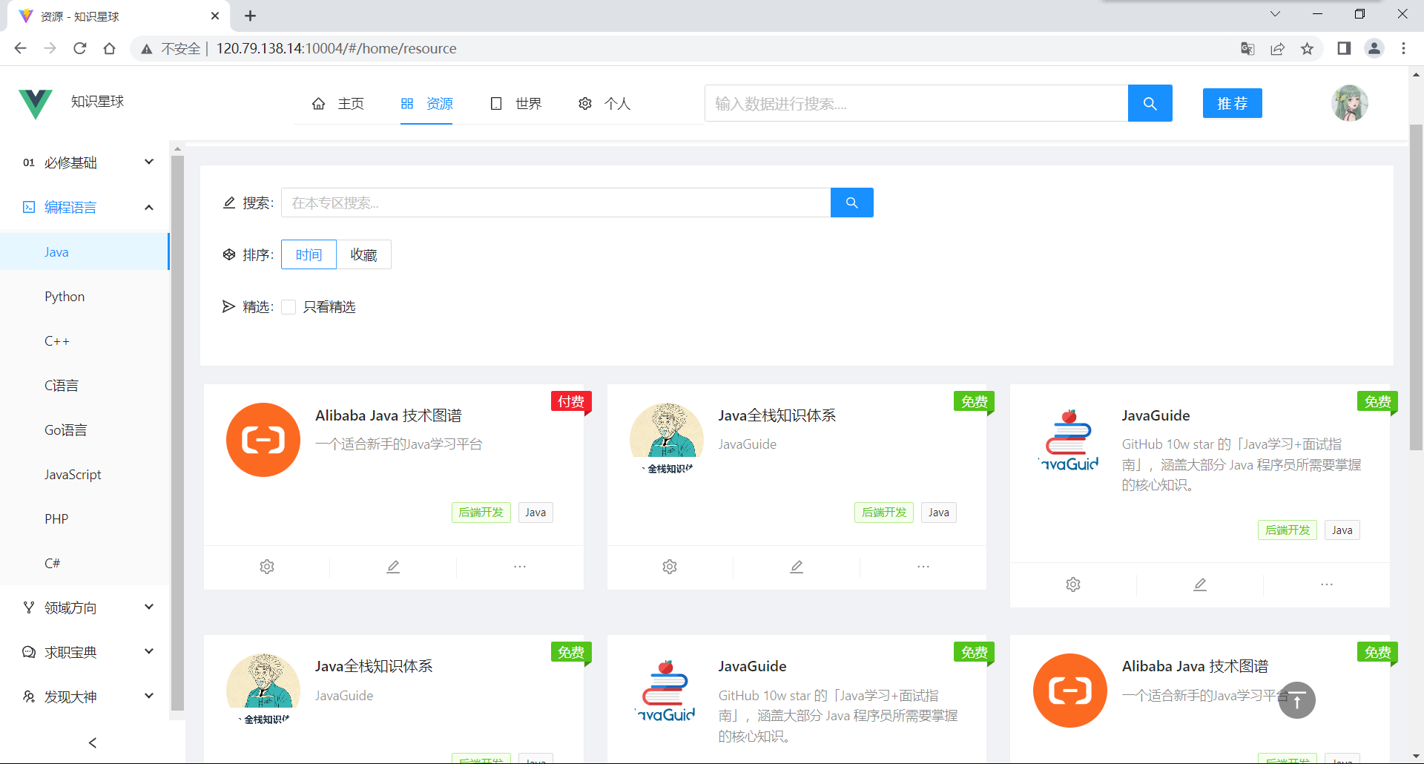Click browser reload button
This screenshot has height=764, width=1424.
pos(79,48)
